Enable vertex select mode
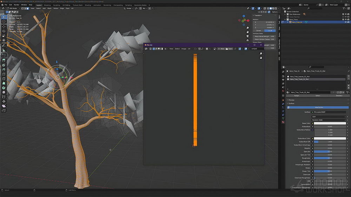The height and width of the screenshot is (197, 351). (22, 8)
